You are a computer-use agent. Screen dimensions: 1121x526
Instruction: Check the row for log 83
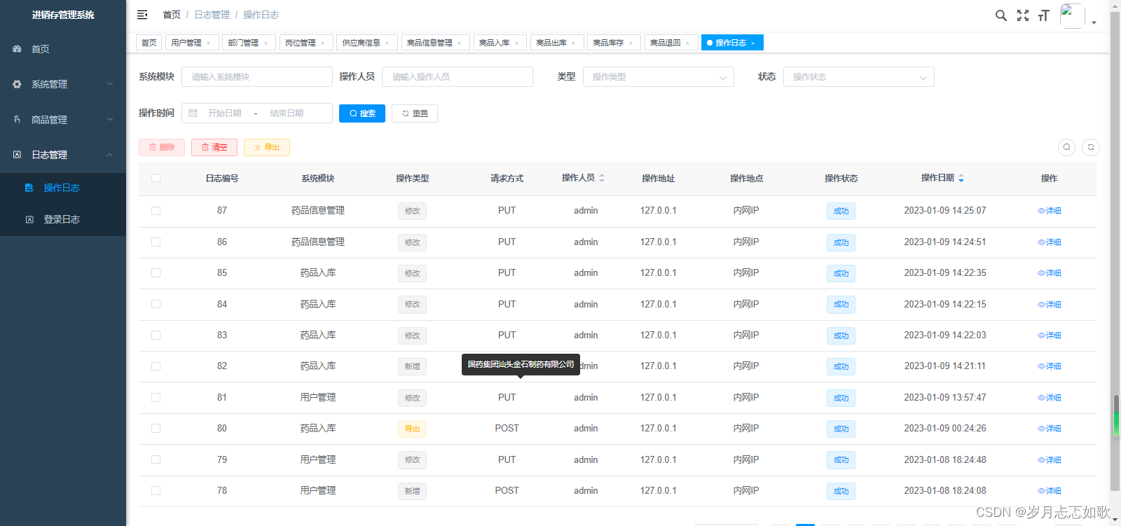156,335
